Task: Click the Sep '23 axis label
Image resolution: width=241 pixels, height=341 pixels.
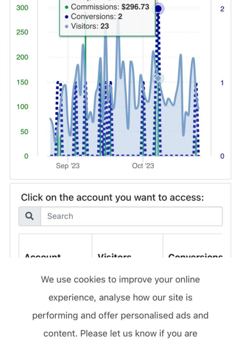Action: tap(68, 166)
